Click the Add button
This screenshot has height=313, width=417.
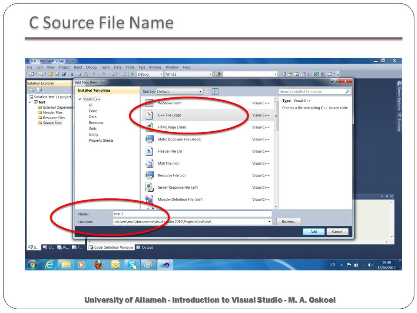(314, 232)
